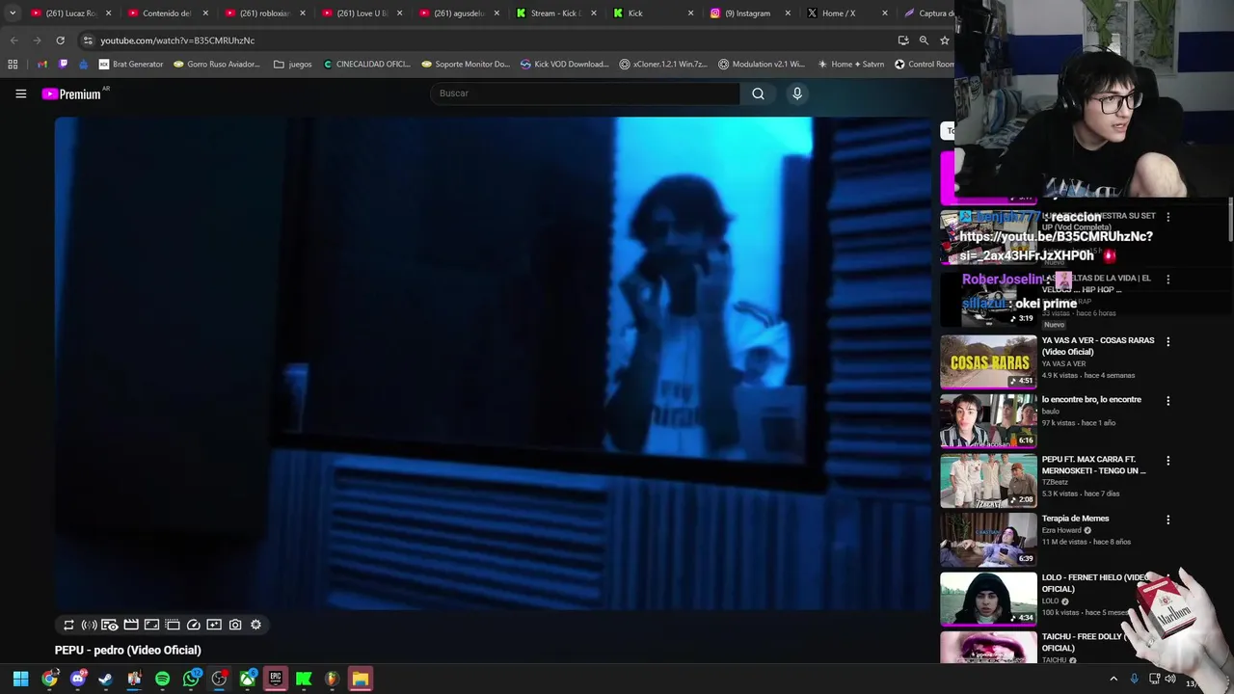
Task: Open COSAS RARAS video thumbnail
Action: (988, 361)
